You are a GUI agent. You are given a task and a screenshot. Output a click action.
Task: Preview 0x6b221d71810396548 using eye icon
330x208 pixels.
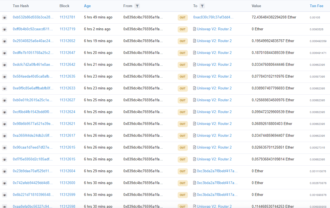(x=4, y=195)
